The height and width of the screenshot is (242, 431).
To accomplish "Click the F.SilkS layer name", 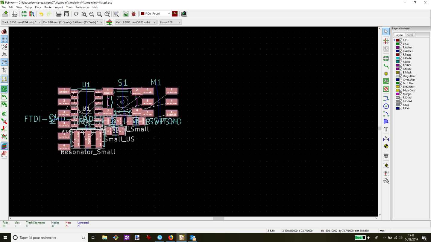I will (406, 62).
